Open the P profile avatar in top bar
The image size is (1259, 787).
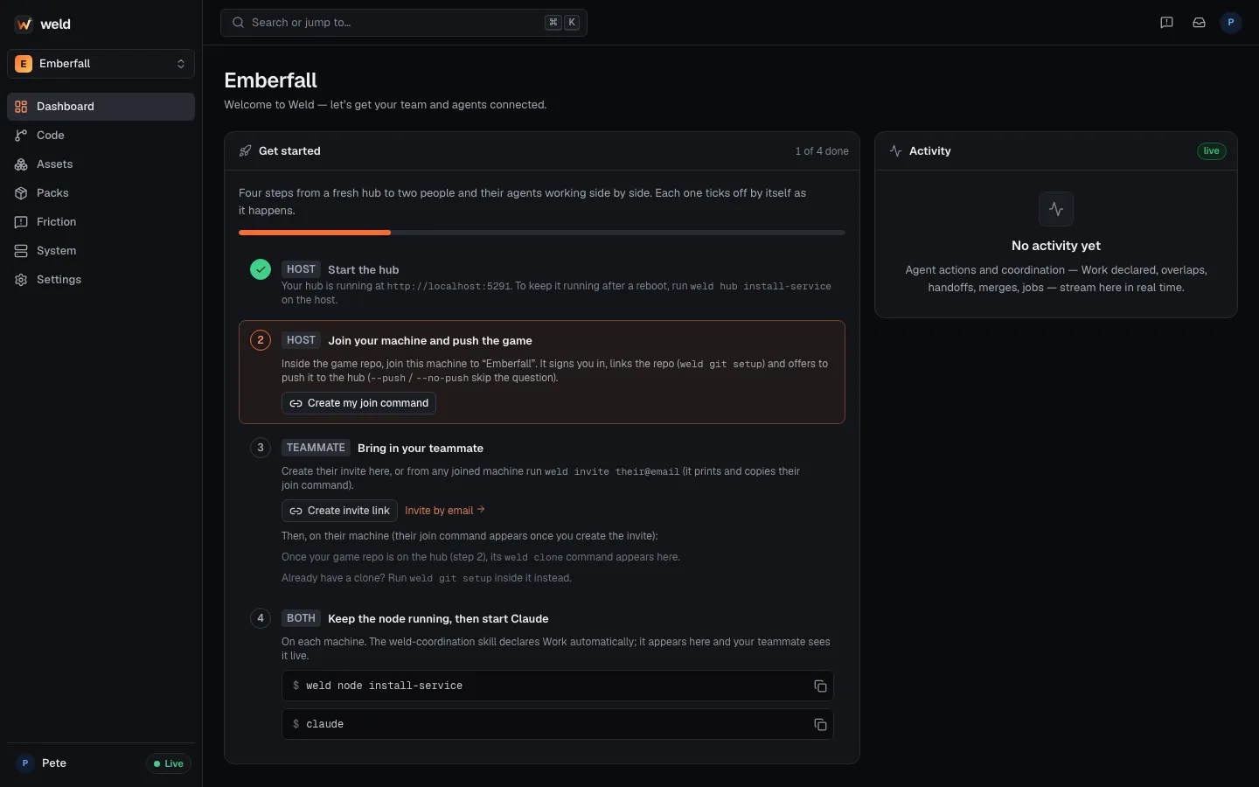[x=1230, y=23]
